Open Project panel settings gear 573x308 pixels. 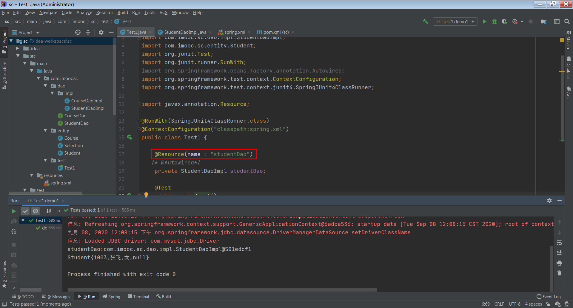point(101,32)
